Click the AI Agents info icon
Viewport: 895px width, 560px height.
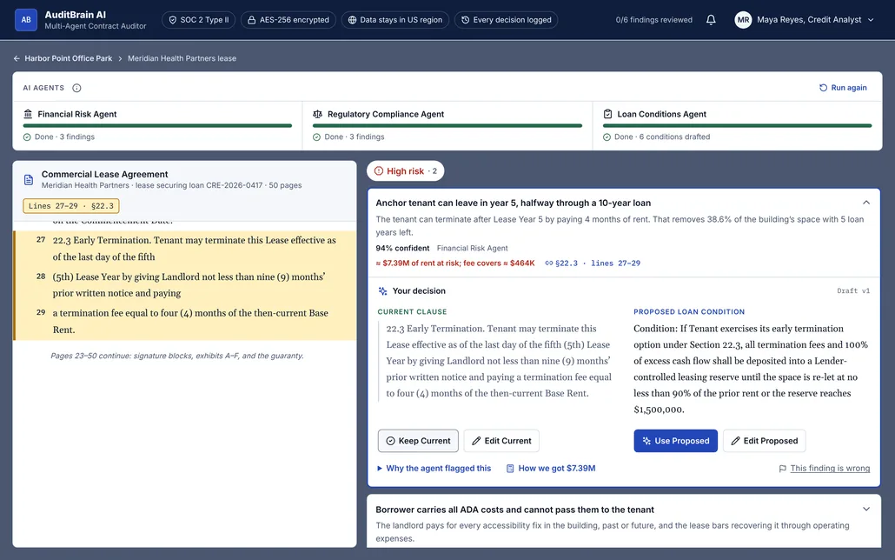pyautogui.click(x=76, y=88)
